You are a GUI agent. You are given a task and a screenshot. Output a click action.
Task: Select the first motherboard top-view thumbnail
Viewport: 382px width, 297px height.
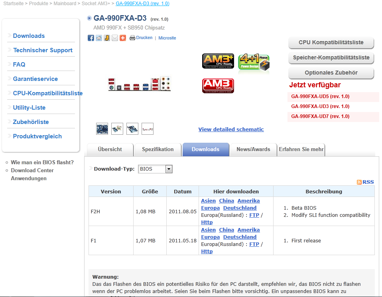[x=102, y=129]
